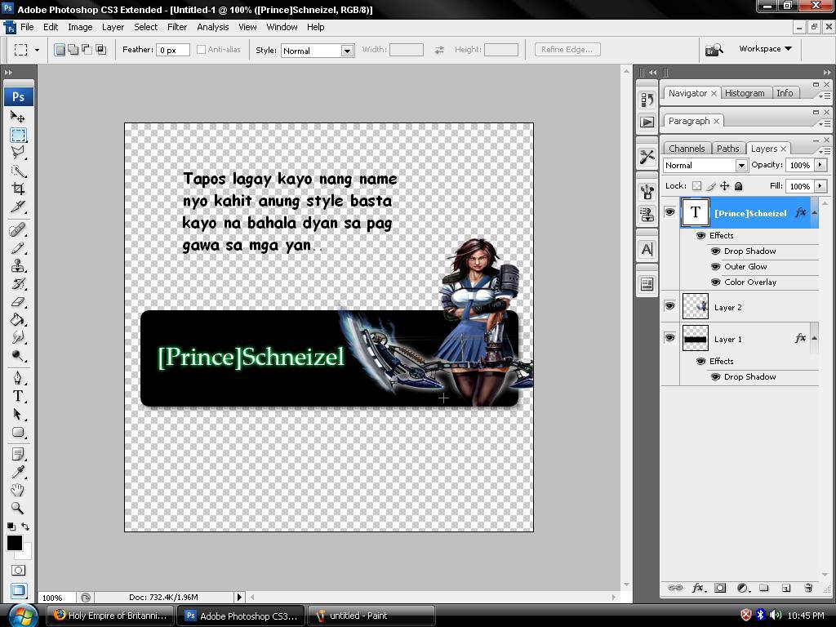This screenshot has height=627, width=836.
Task: Select the Clone Stamp tool
Action: pyautogui.click(x=18, y=265)
